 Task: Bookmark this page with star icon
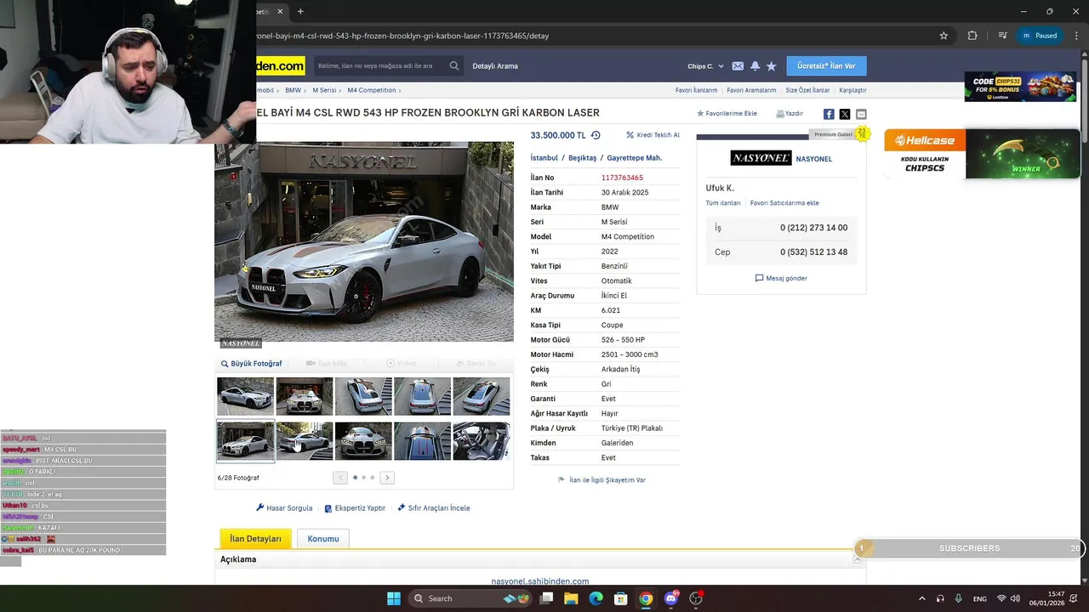point(944,36)
